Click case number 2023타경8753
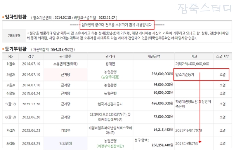The image size is (234, 150). [x=186, y=143]
